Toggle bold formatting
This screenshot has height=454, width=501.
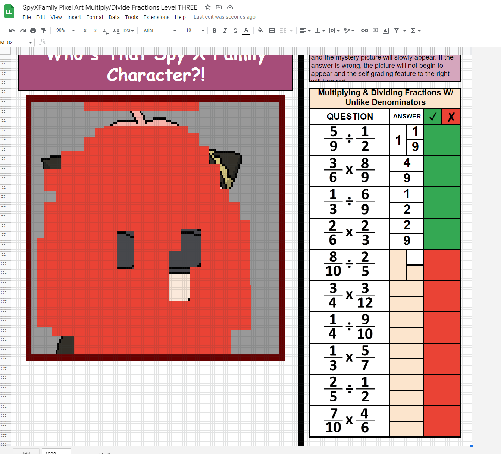point(214,31)
